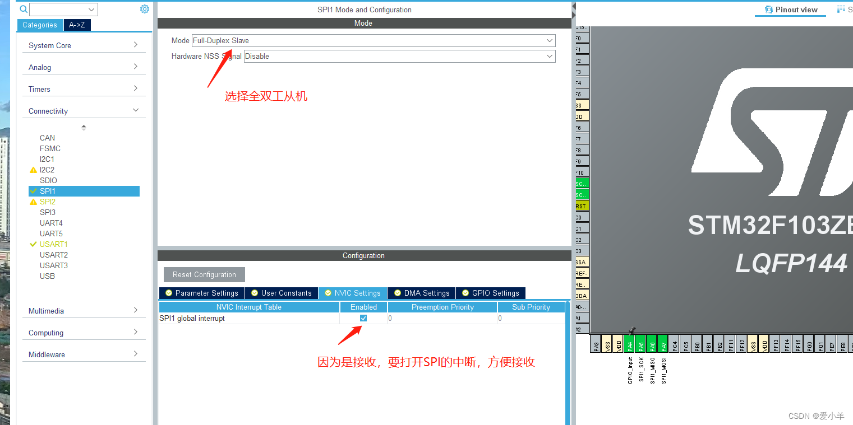Select USART3 in the Connectivity list

(x=54, y=265)
